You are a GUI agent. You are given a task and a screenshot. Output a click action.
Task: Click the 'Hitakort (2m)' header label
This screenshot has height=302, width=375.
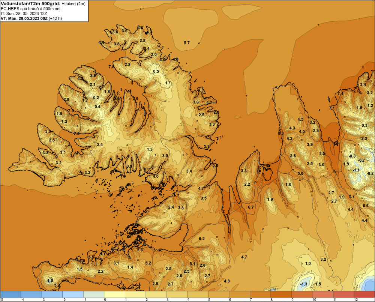coord(73,4)
